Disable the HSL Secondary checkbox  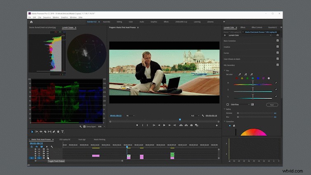click(x=278, y=65)
